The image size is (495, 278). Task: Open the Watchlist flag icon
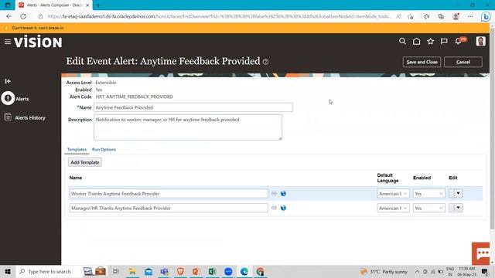(x=444, y=41)
